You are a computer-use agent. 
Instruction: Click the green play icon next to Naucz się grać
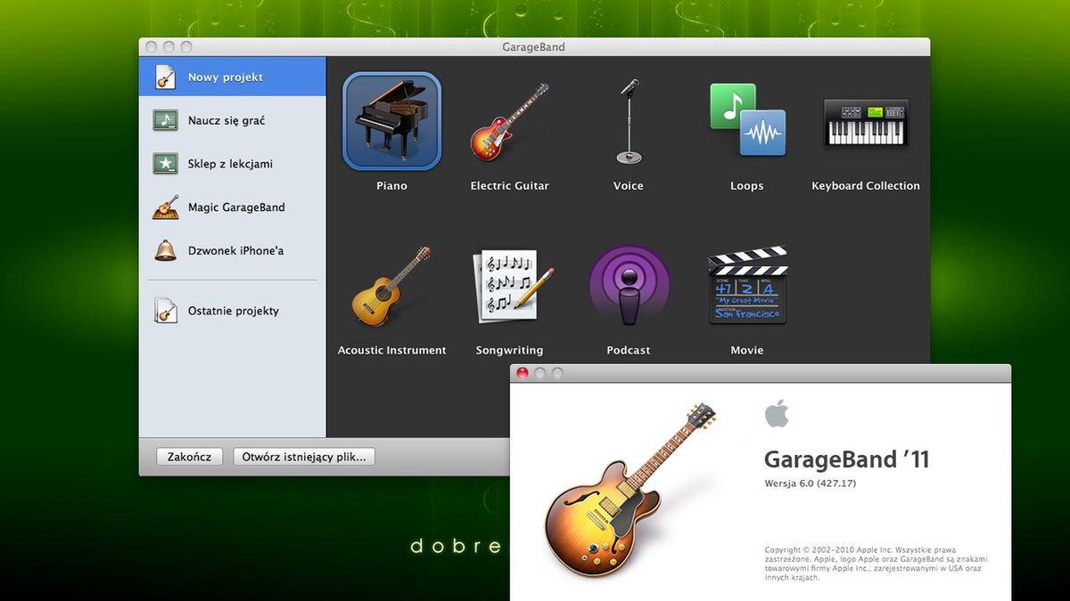[x=165, y=119]
